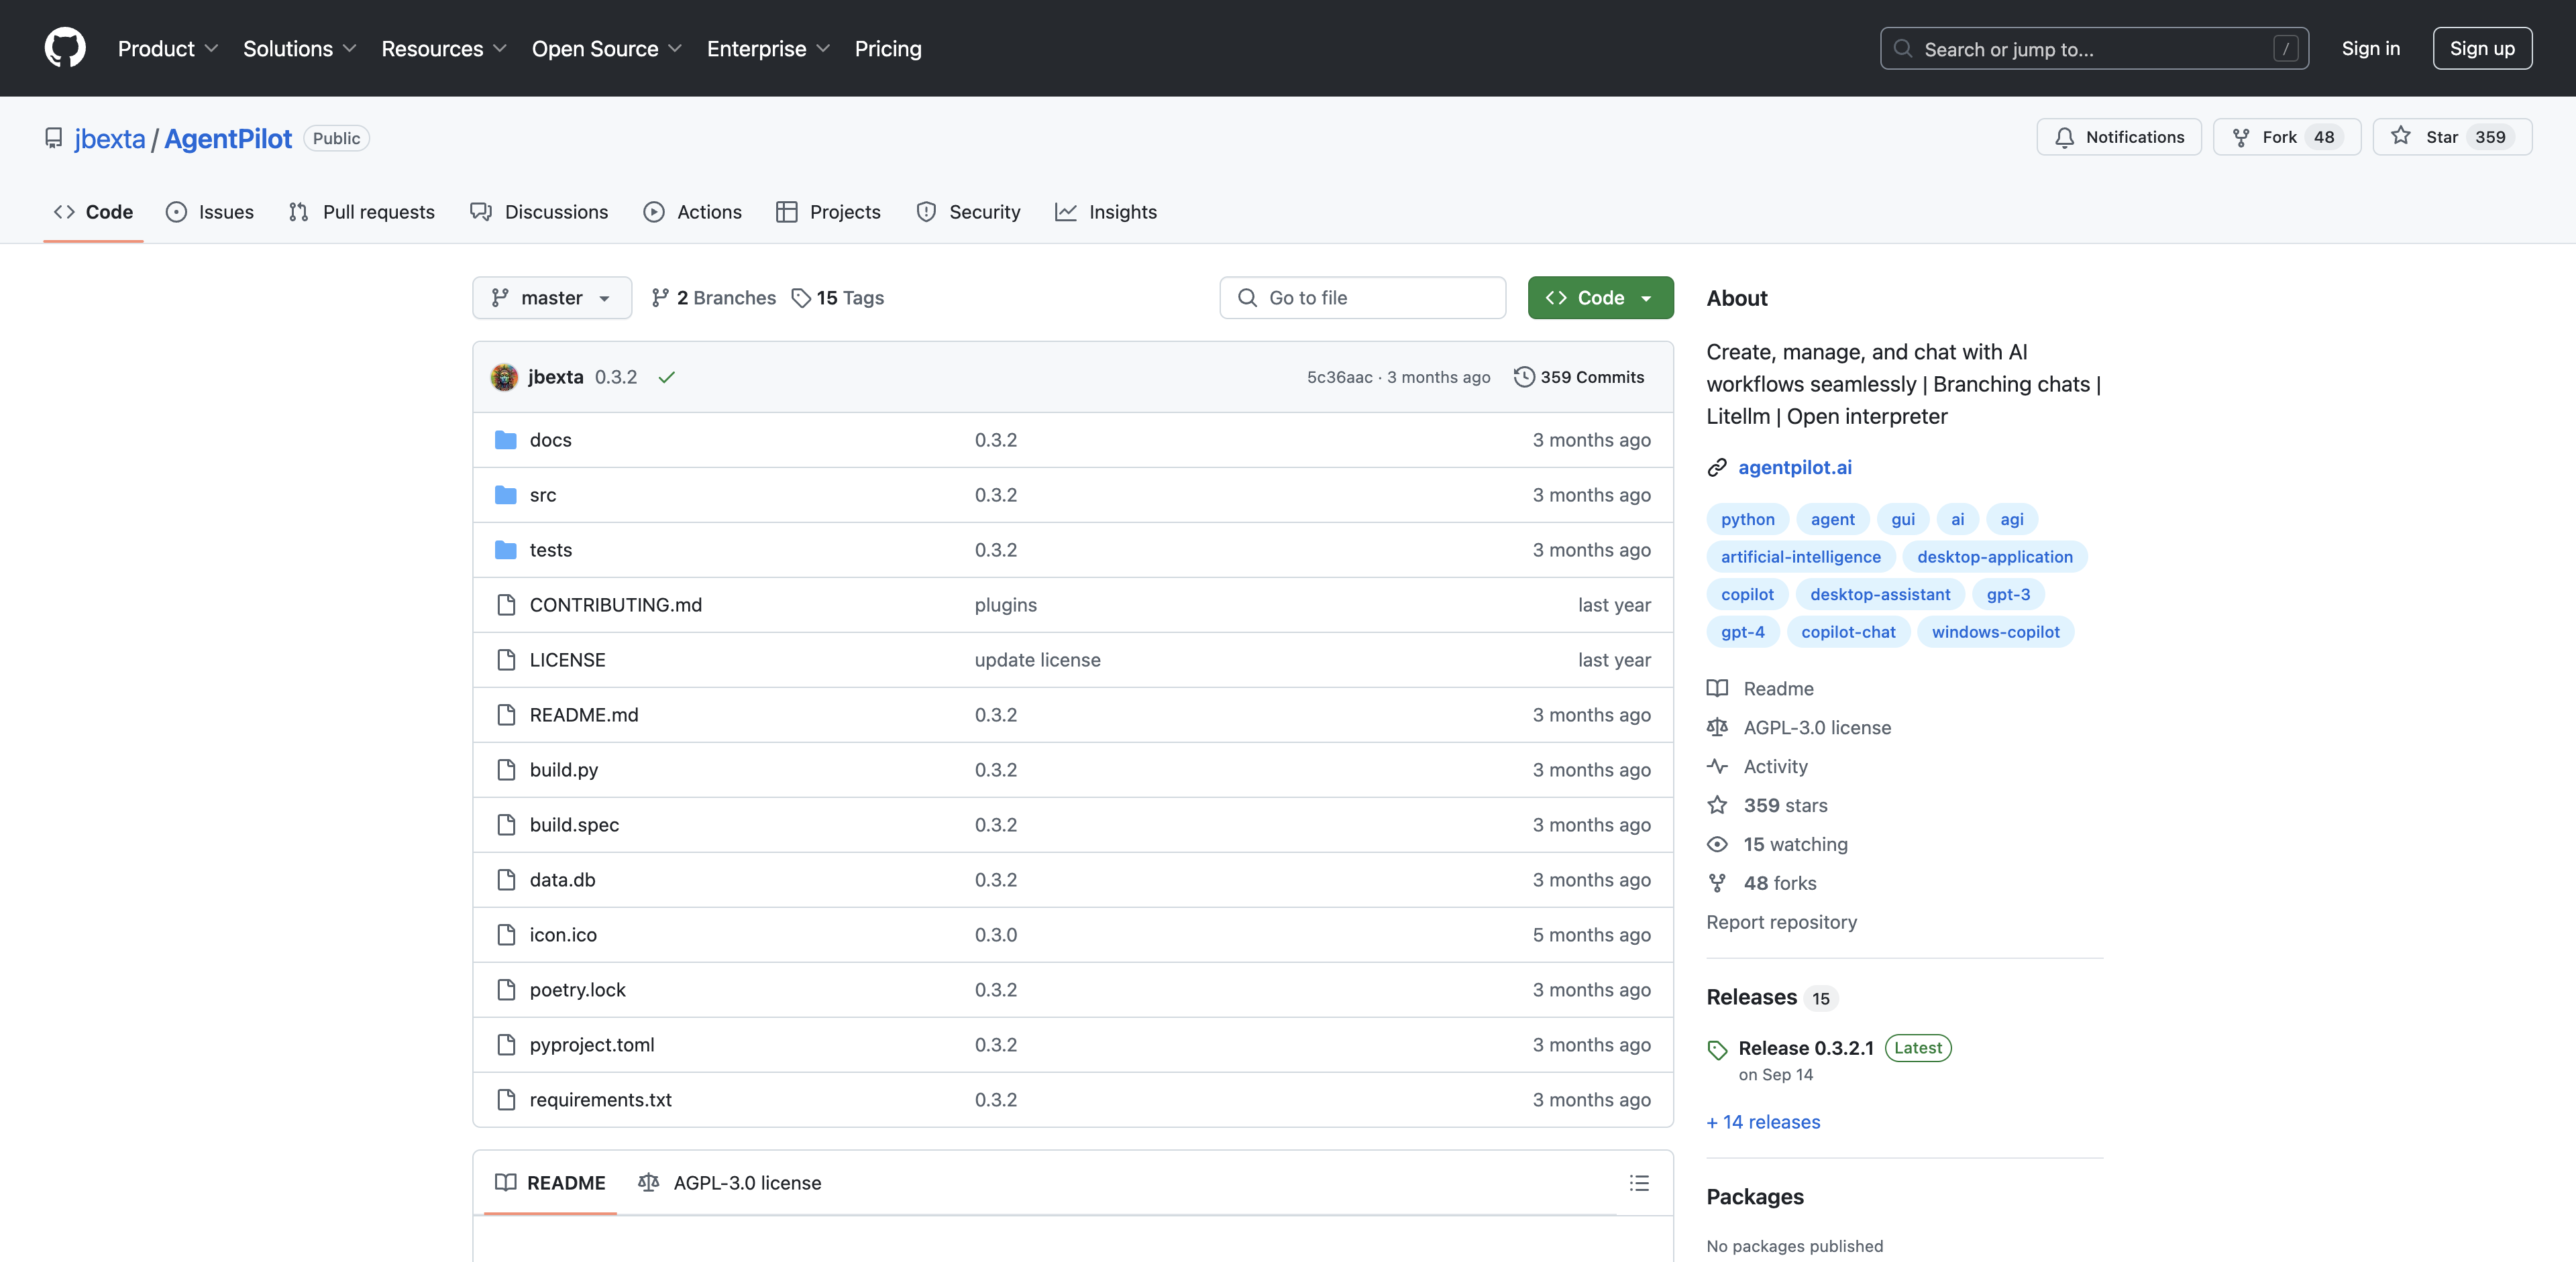2576x1262 pixels.
Task: Open the requirements.txt file
Action: coord(600,1099)
